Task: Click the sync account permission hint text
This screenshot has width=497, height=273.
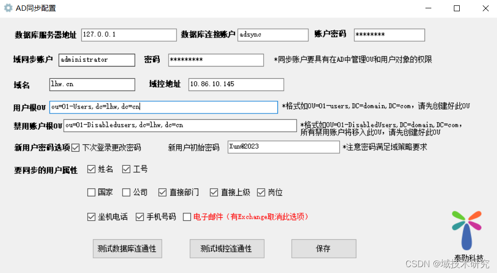Action: tap(353, 60)
